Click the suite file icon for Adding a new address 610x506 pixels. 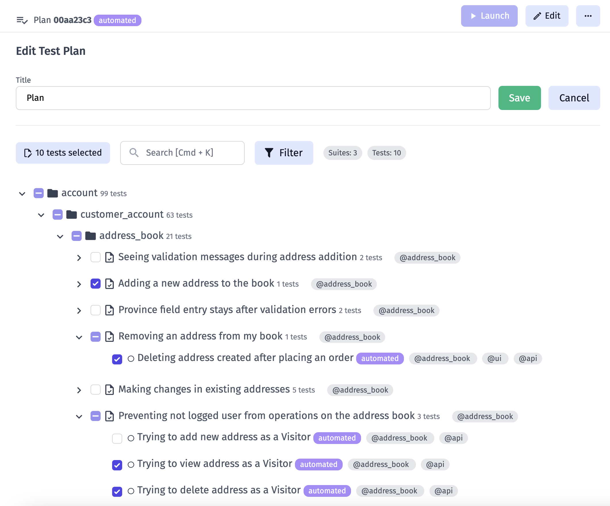click(109, 284)
